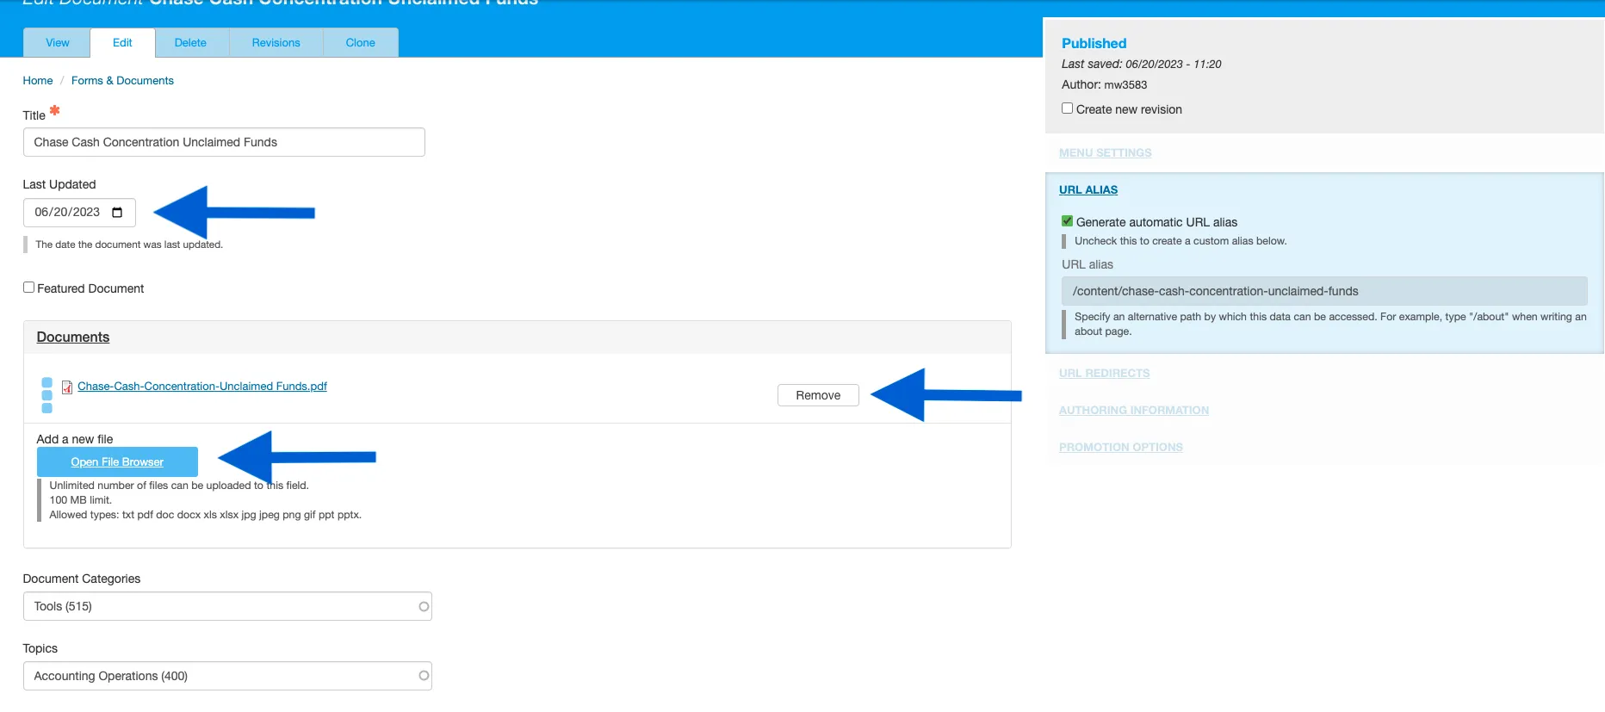Open Chase-Cash-Concentration-Unclaimed Funds.pdf link
The height and width of the screenshot is (712, 1605).
(x=202, y=387)
